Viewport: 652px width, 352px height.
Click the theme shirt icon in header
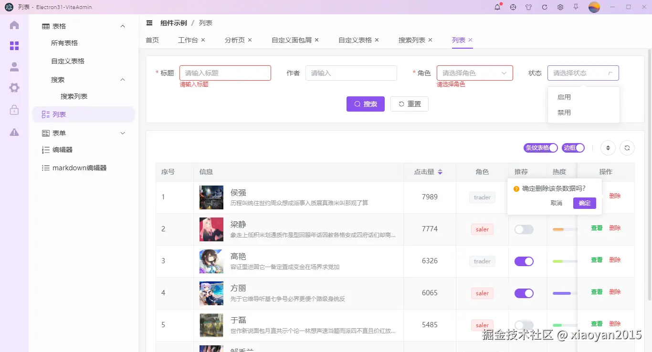[x=528, y=7]
